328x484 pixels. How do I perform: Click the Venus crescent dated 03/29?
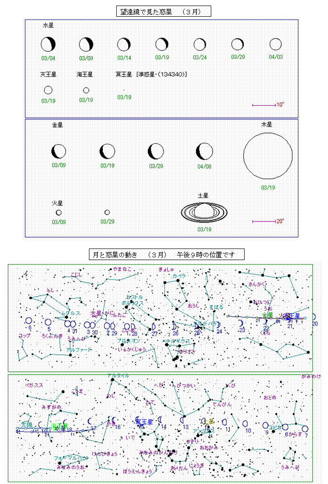156,151
